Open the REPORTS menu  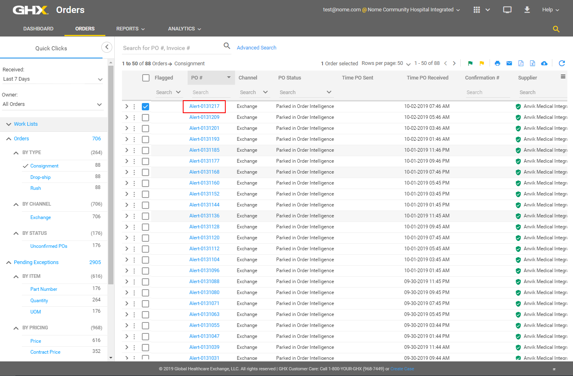(130, 29)
